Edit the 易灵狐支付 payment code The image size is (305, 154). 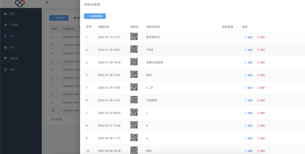click(249, 37)
